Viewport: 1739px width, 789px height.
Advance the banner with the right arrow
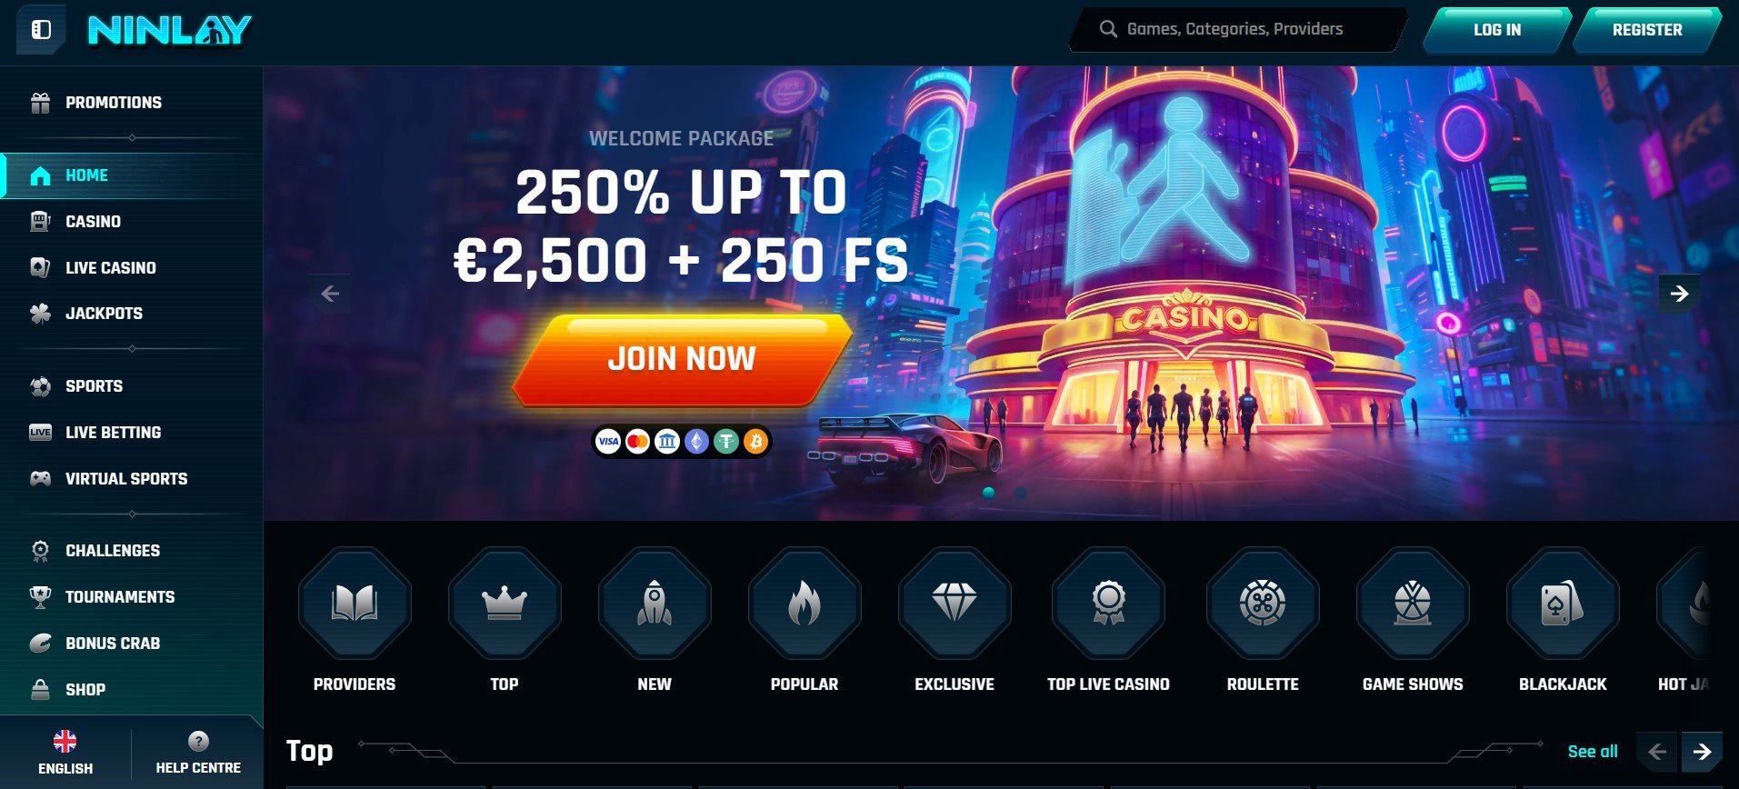tap(1679, 294)
